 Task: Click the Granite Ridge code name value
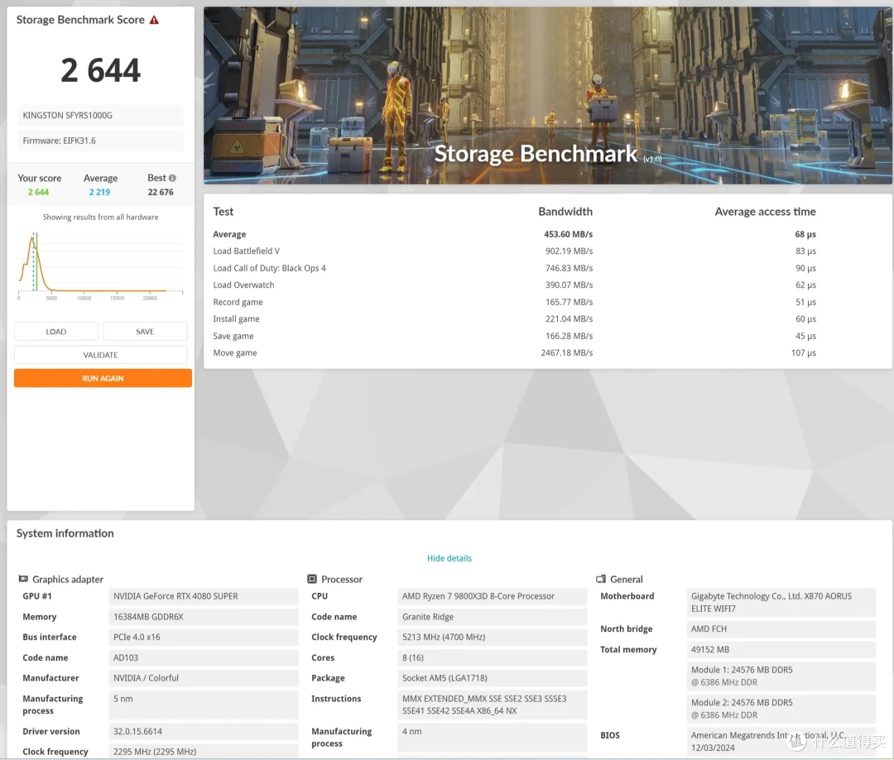click(x=492, y=616)
